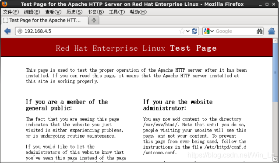Open a new tab with the plus button
279x163 pixels.
pos(94,21)
